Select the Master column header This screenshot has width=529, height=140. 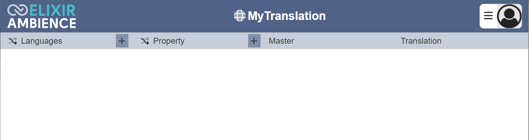click(281, 41)
